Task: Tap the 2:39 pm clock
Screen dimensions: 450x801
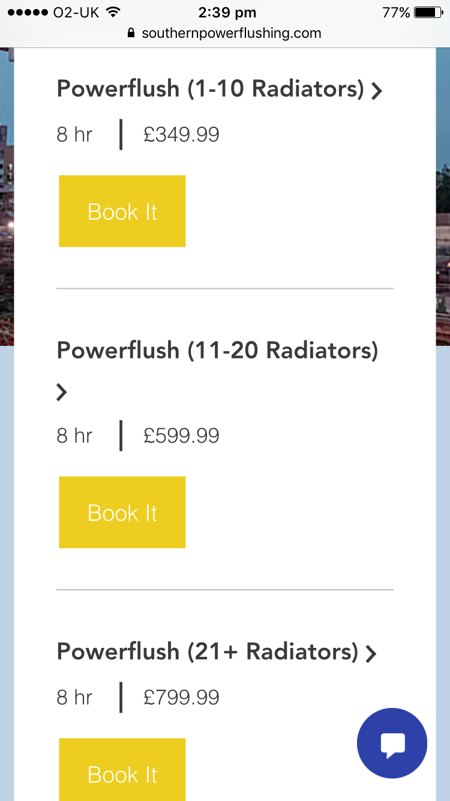Action: click(x=227, y=12)
